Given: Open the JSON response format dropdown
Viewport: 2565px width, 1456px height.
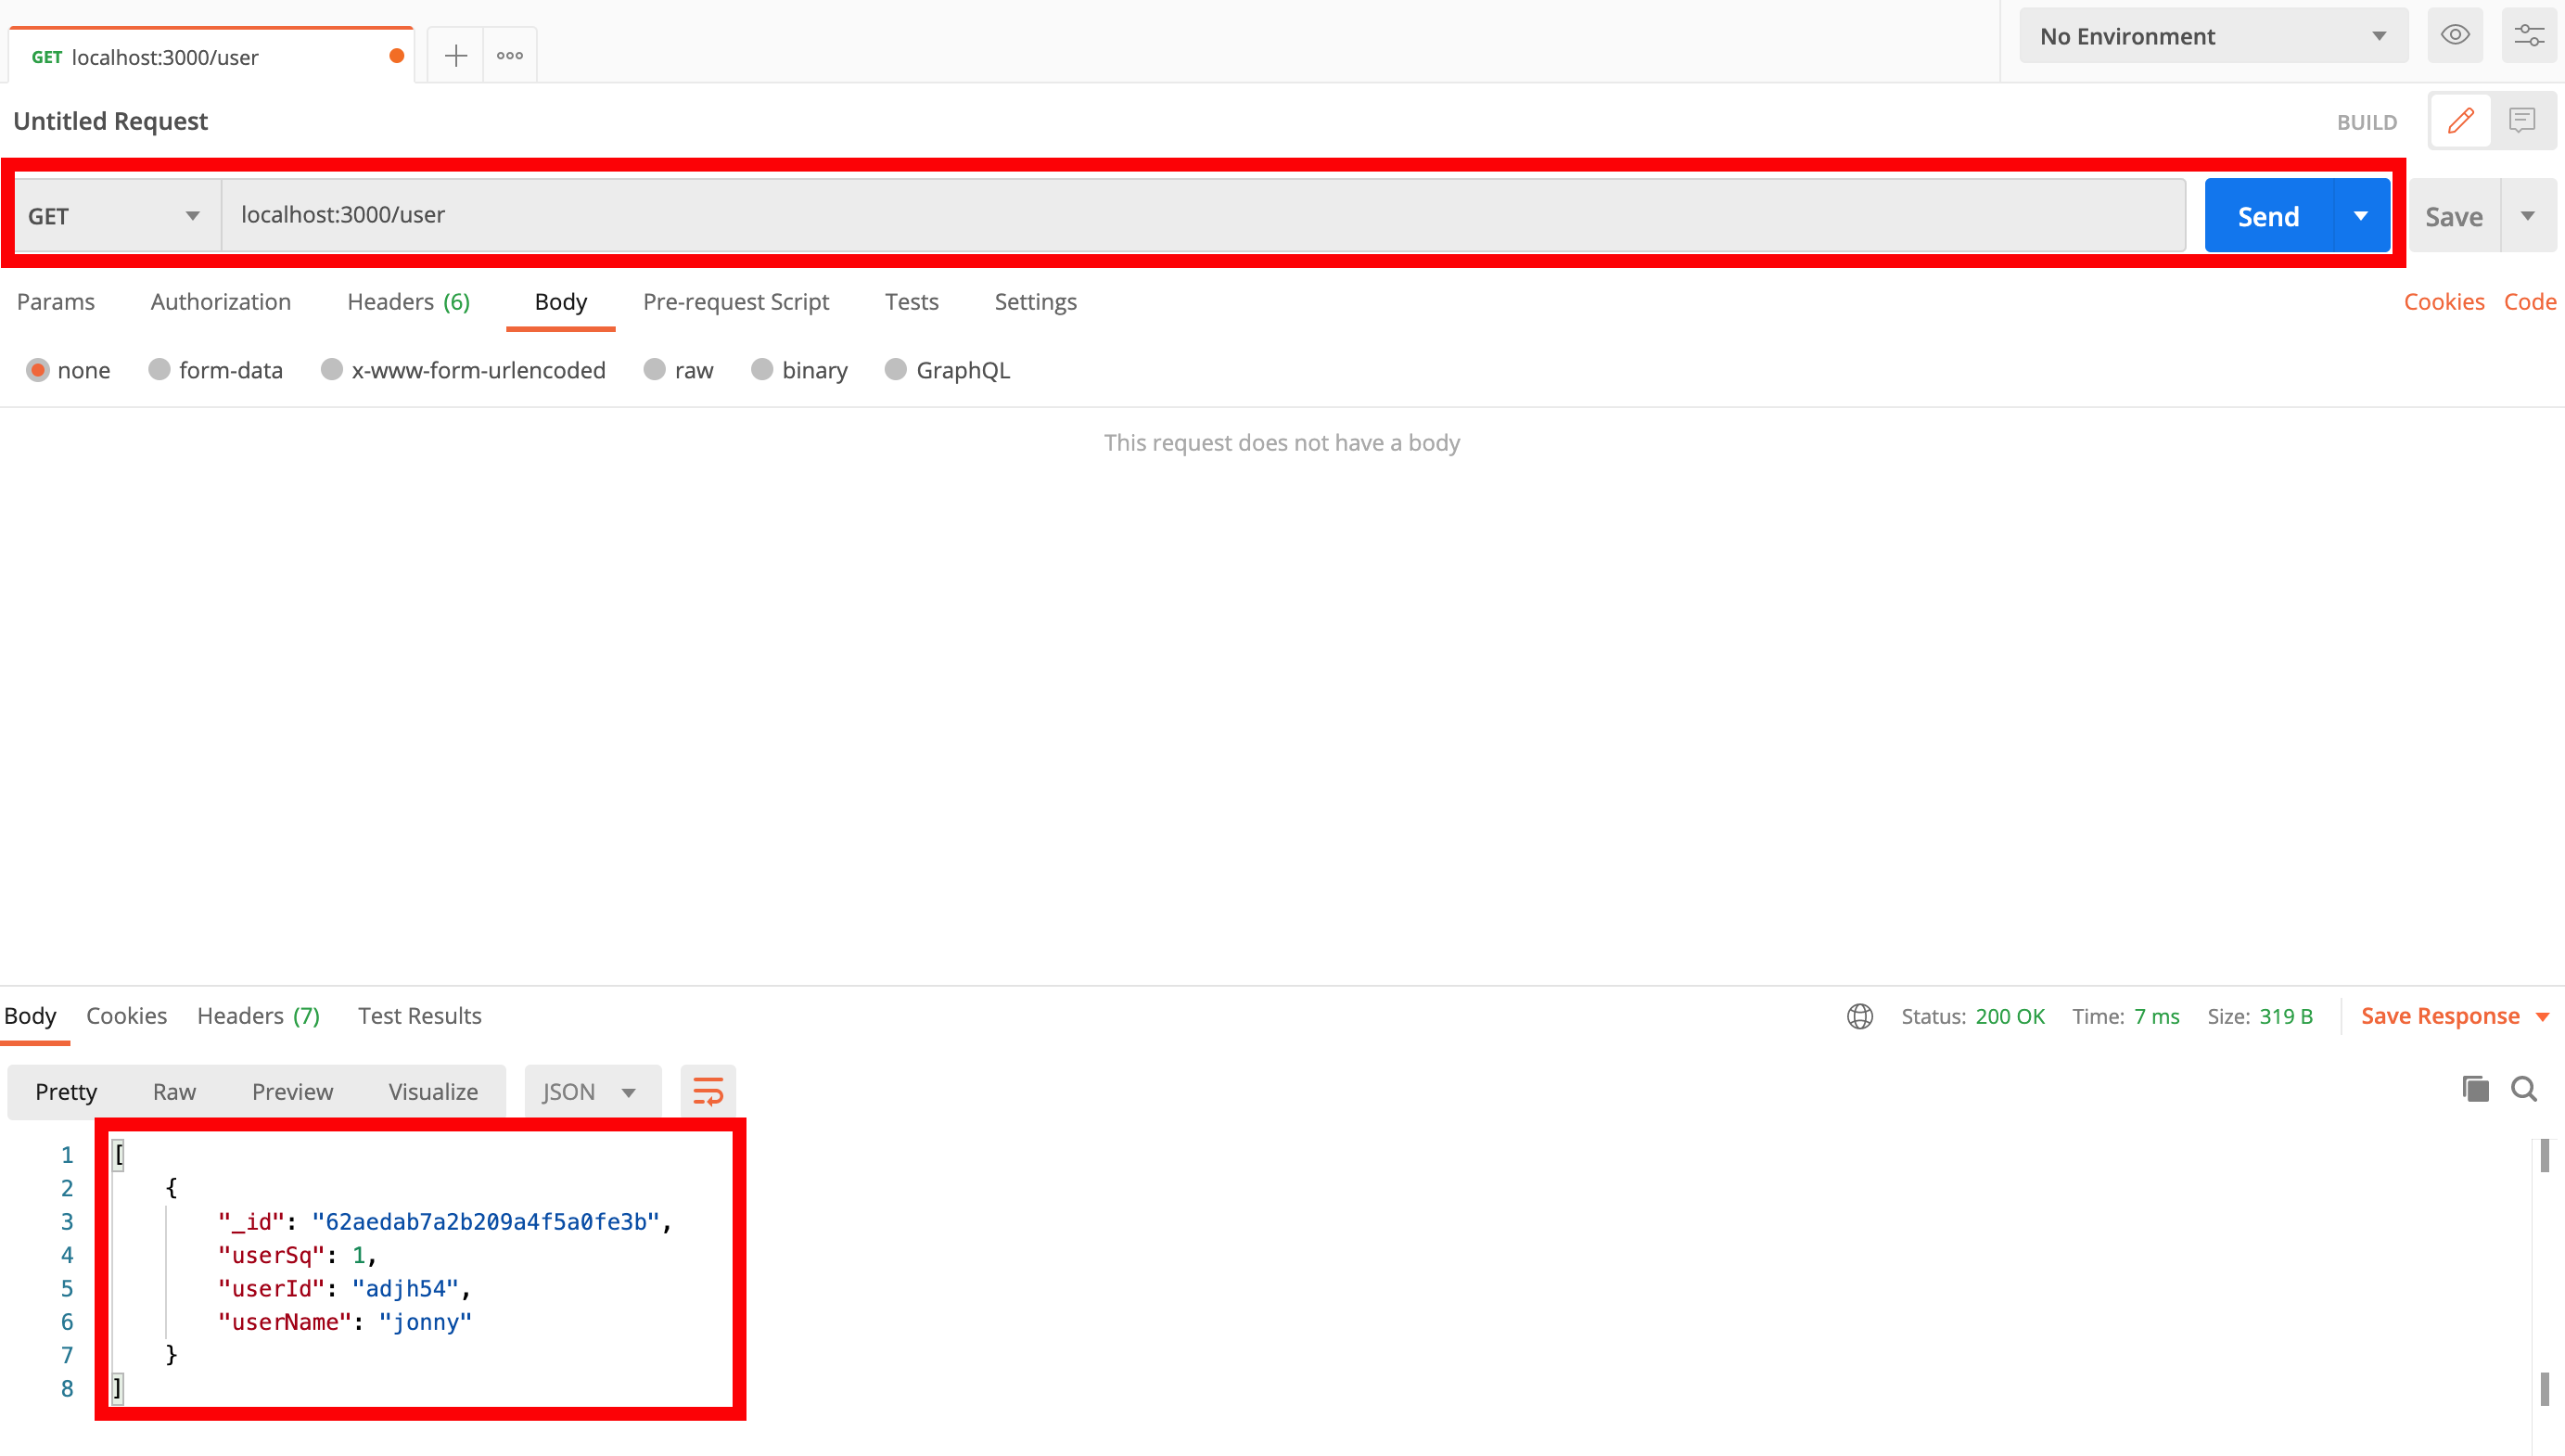Looking at the screenshot, I should click(x=590, y=1091).
